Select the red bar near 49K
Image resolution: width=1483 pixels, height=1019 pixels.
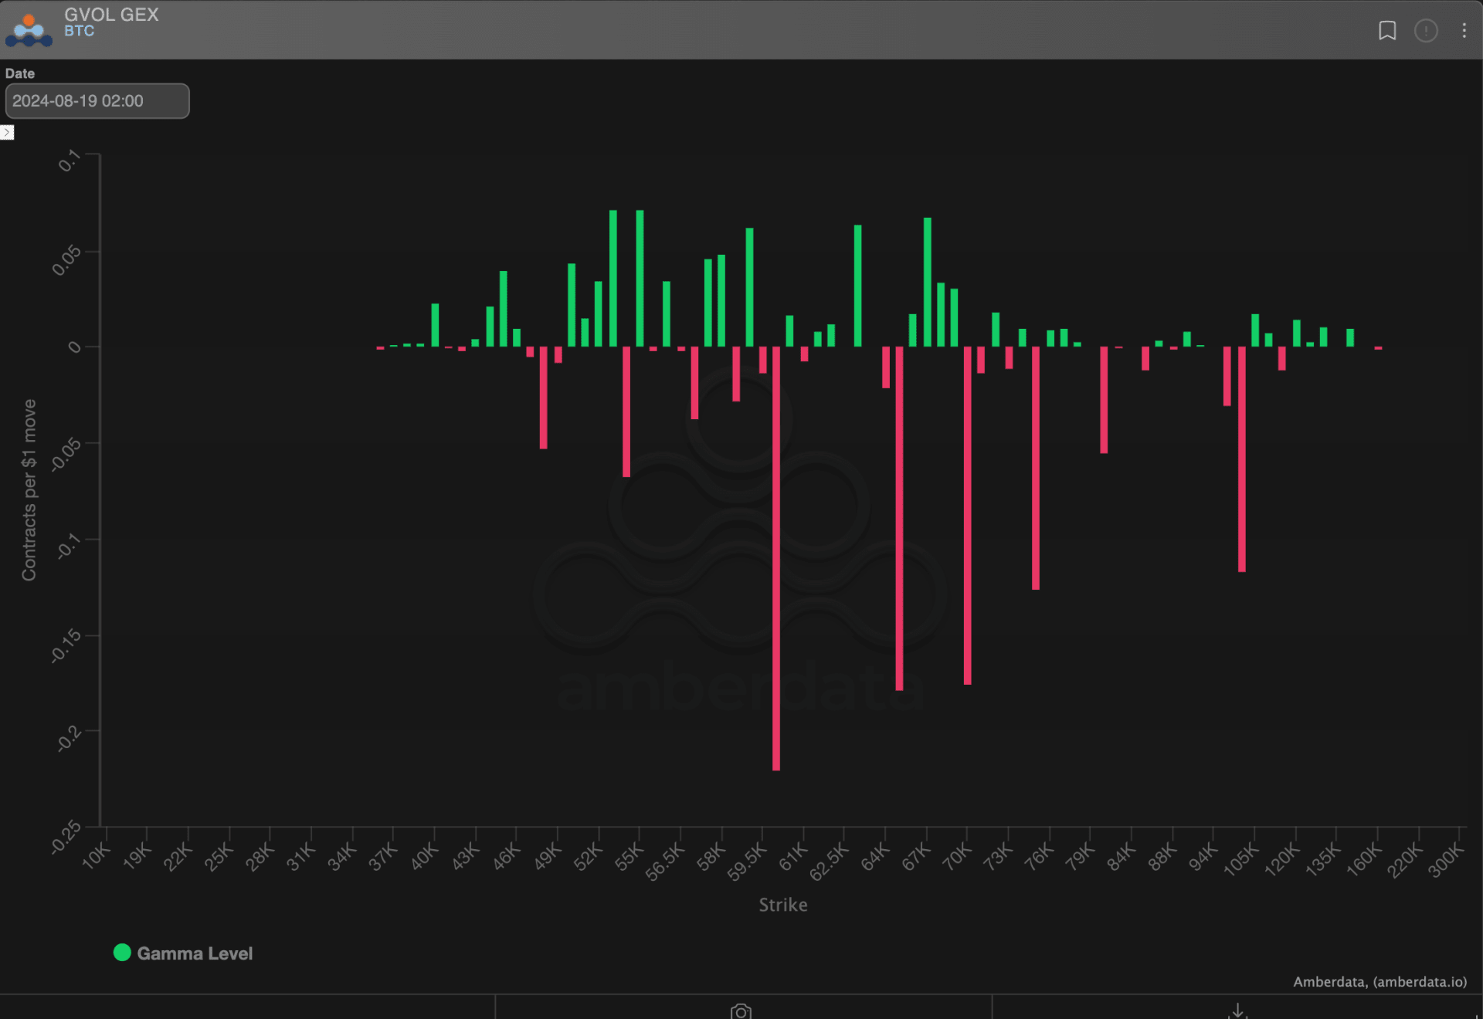point(544,398)
